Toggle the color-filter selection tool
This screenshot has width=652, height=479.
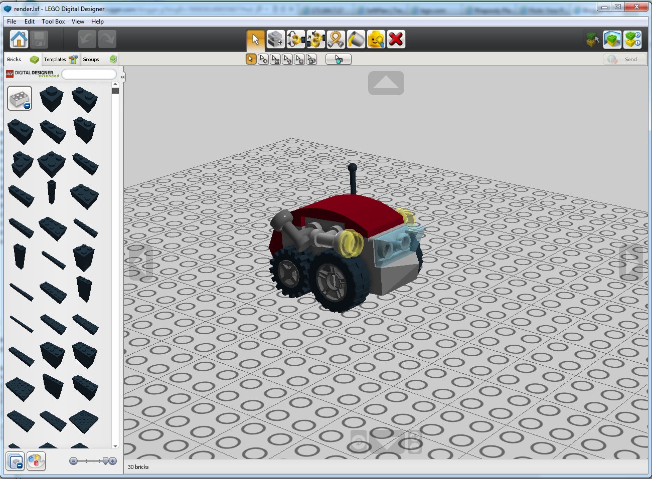pos(286,59)
